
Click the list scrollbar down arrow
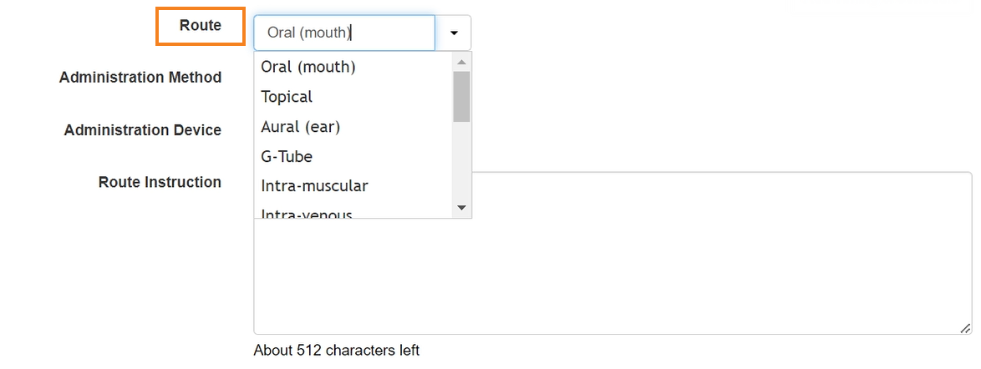coord(462,208)
